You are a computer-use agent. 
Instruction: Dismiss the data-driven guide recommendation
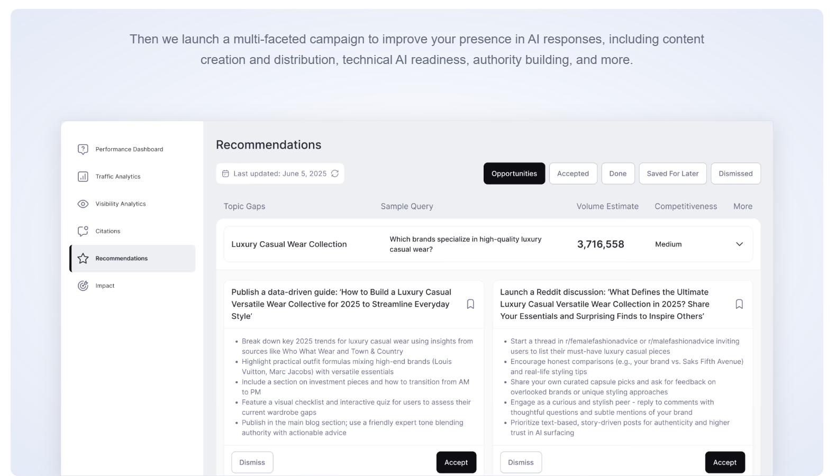tap(252, 462)
